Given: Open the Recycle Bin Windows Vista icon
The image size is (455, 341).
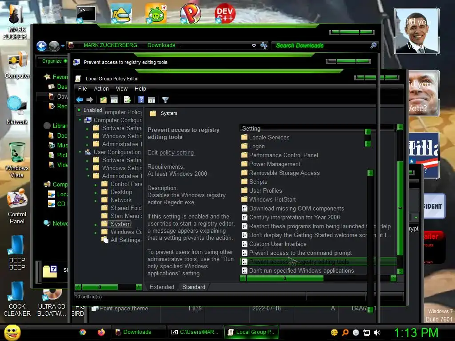Looking at the screenshot, I should click(x=17, y=160).
